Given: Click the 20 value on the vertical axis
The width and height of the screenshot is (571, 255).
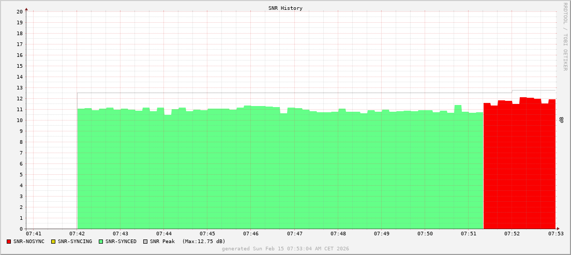Looking at the screenshot, I should coord(20,11).
